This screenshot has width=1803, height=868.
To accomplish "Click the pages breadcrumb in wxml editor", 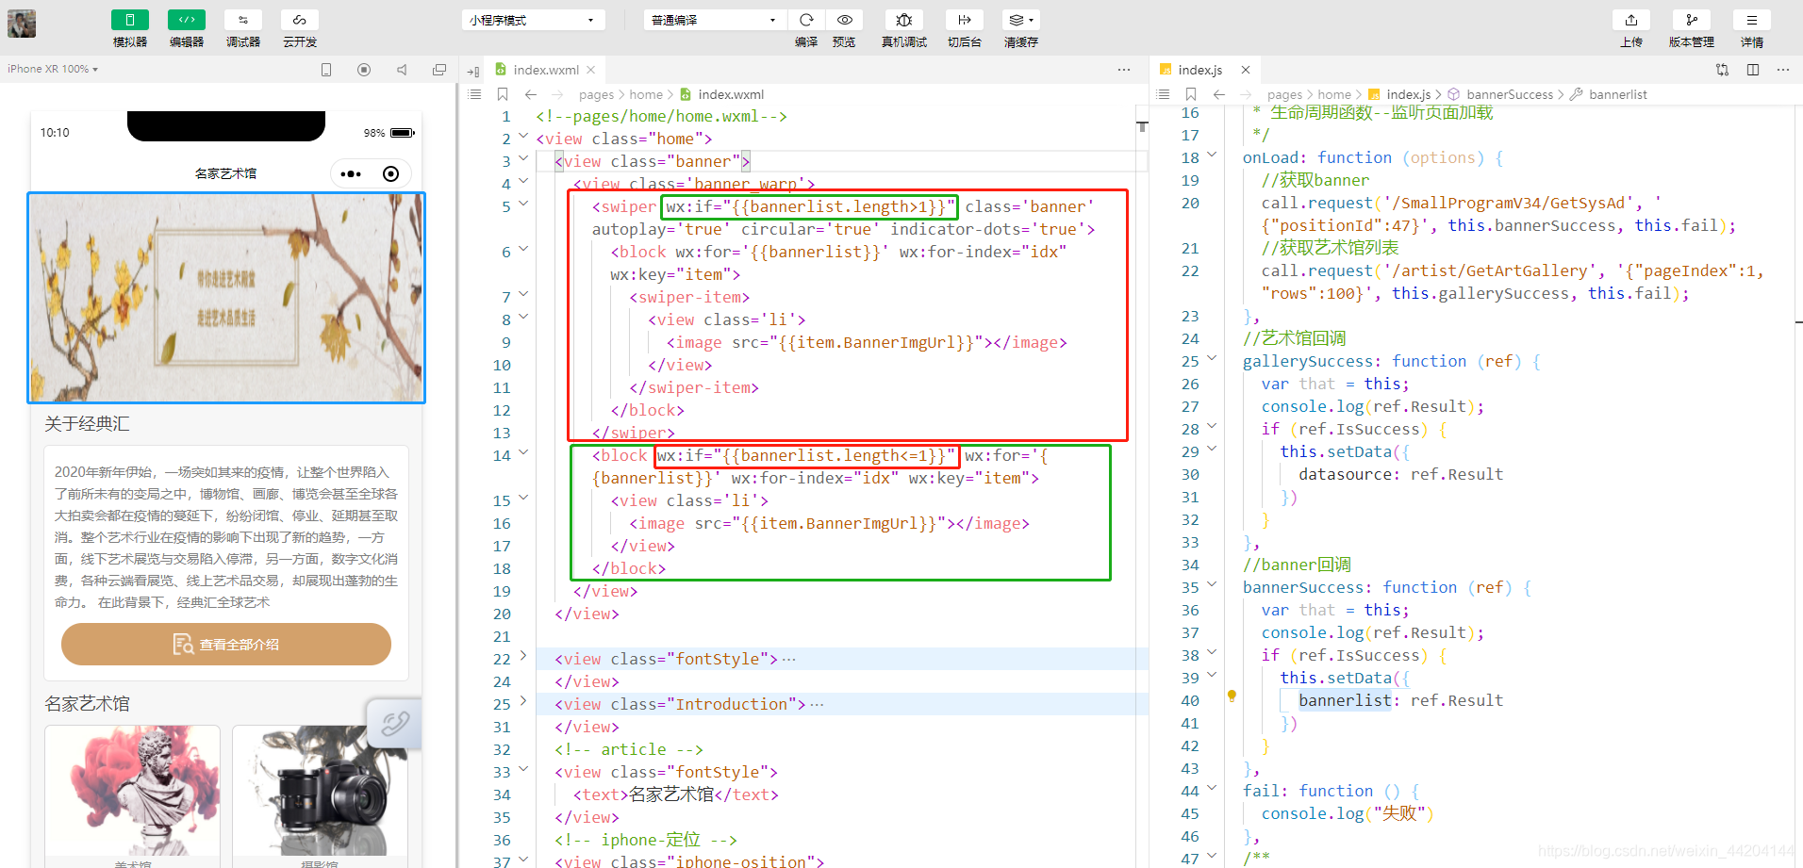I will [x=596, y=94].
